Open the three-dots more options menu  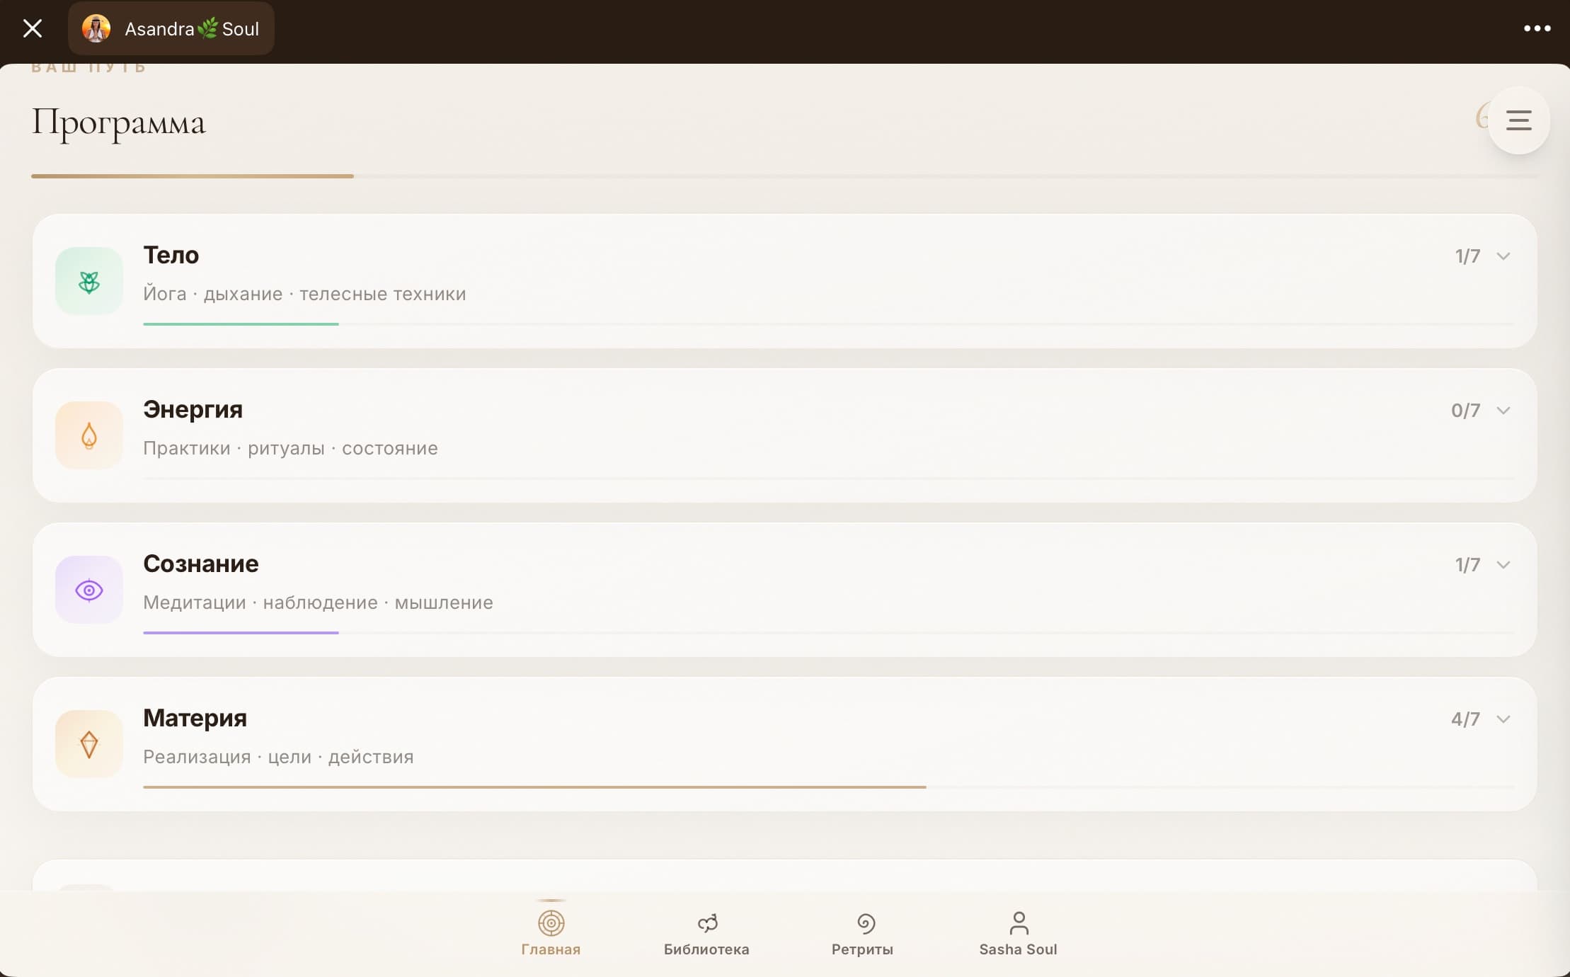(x=1537, y=29)
